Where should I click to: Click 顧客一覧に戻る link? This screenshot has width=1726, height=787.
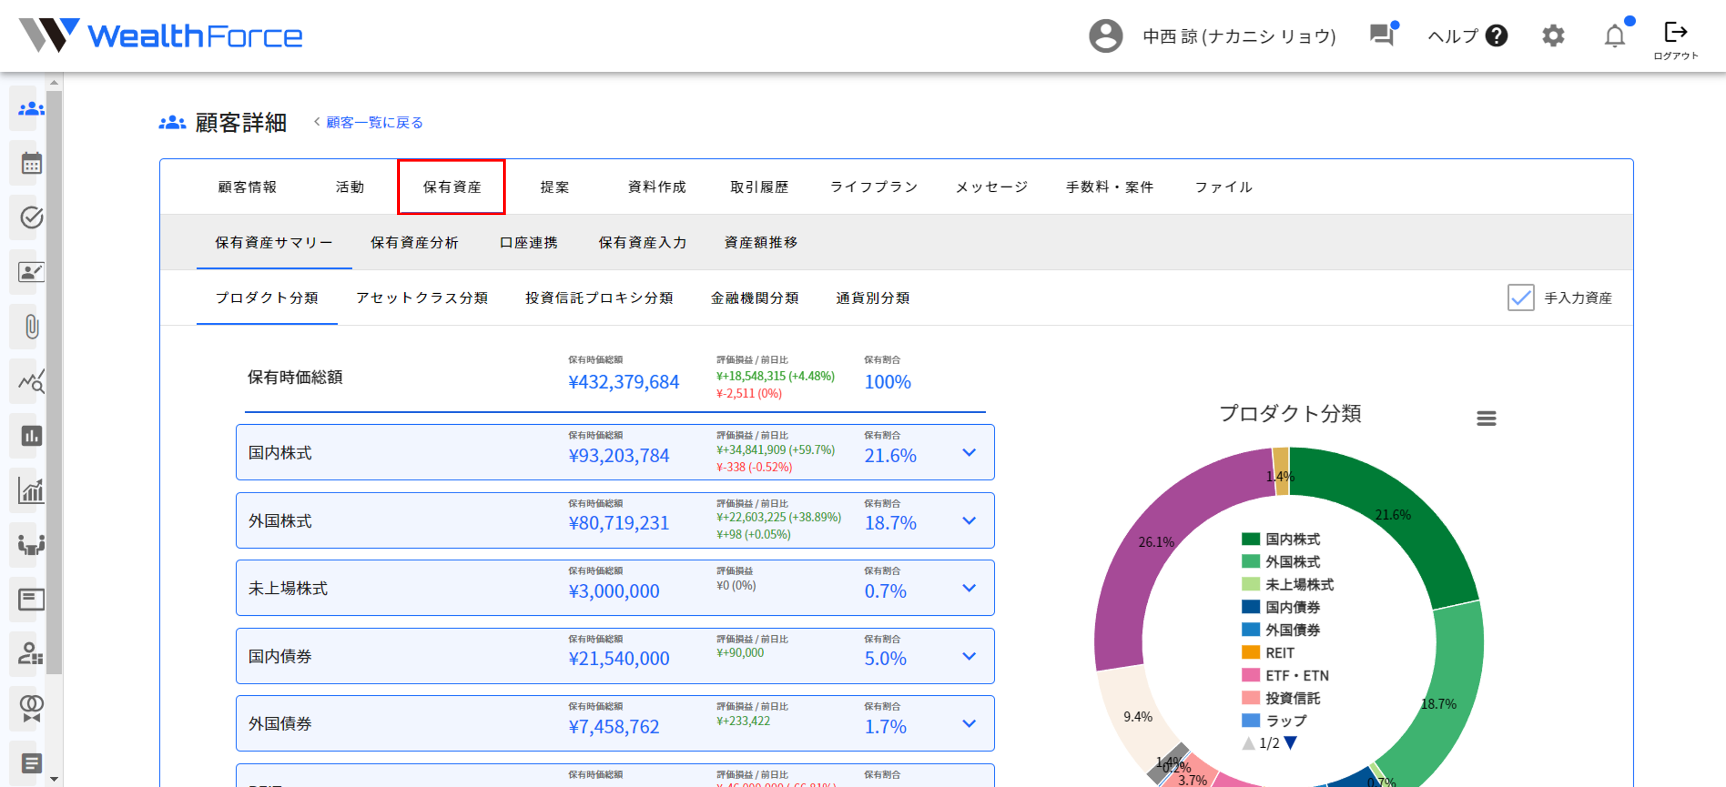point(374,123)
